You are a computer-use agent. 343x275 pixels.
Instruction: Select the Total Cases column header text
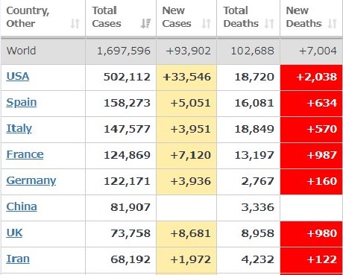point(107,17)
